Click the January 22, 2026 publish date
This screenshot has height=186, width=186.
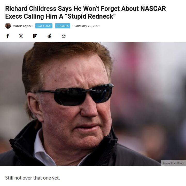(87, 26)
